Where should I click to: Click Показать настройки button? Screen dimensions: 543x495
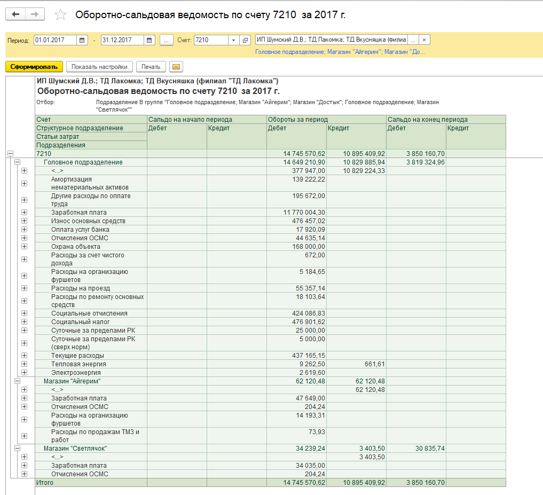tap(99, 67)
